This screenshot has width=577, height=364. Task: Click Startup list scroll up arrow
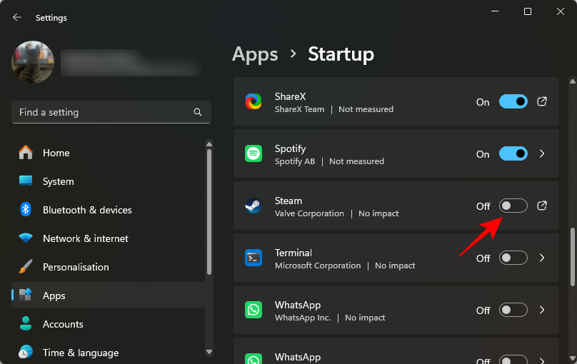coord(573,81)
